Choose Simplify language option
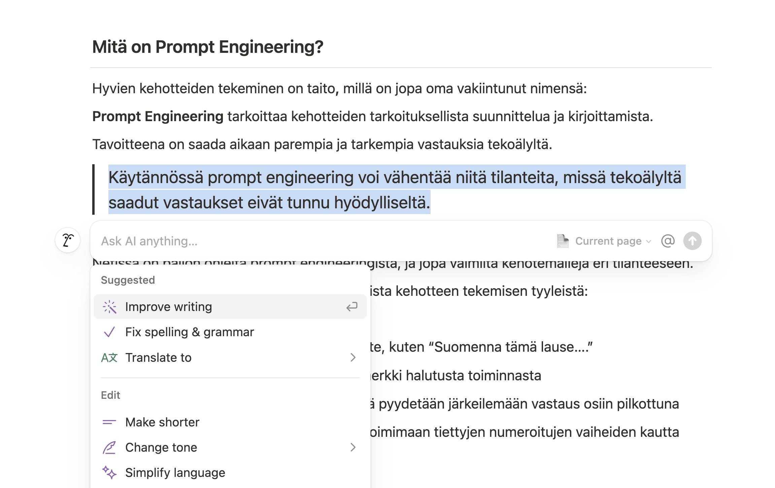775x488 pixels. [x=175, y=473]
